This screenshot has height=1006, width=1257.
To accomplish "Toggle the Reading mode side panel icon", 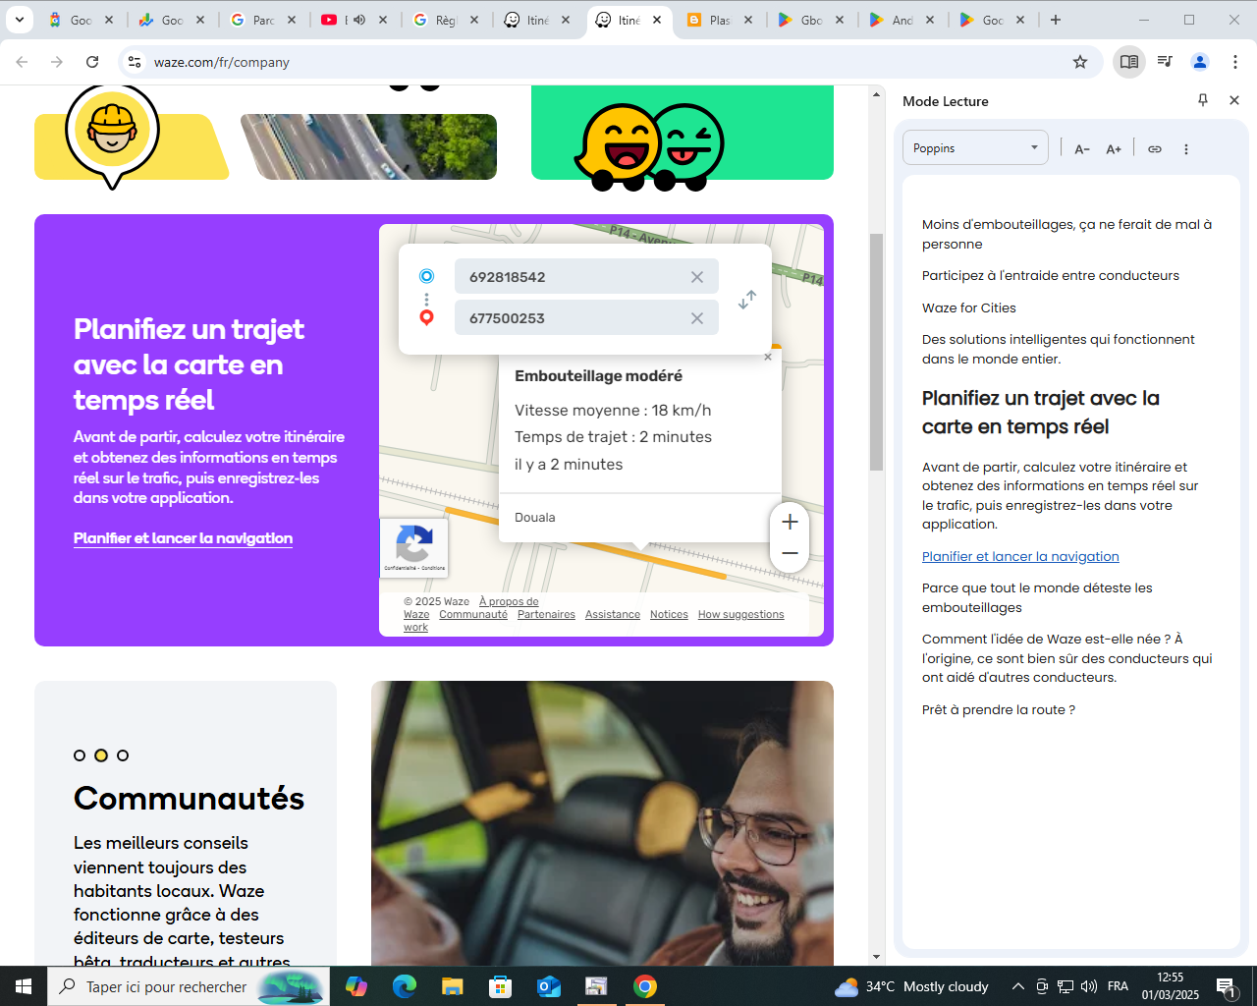I will (1129, 62).
